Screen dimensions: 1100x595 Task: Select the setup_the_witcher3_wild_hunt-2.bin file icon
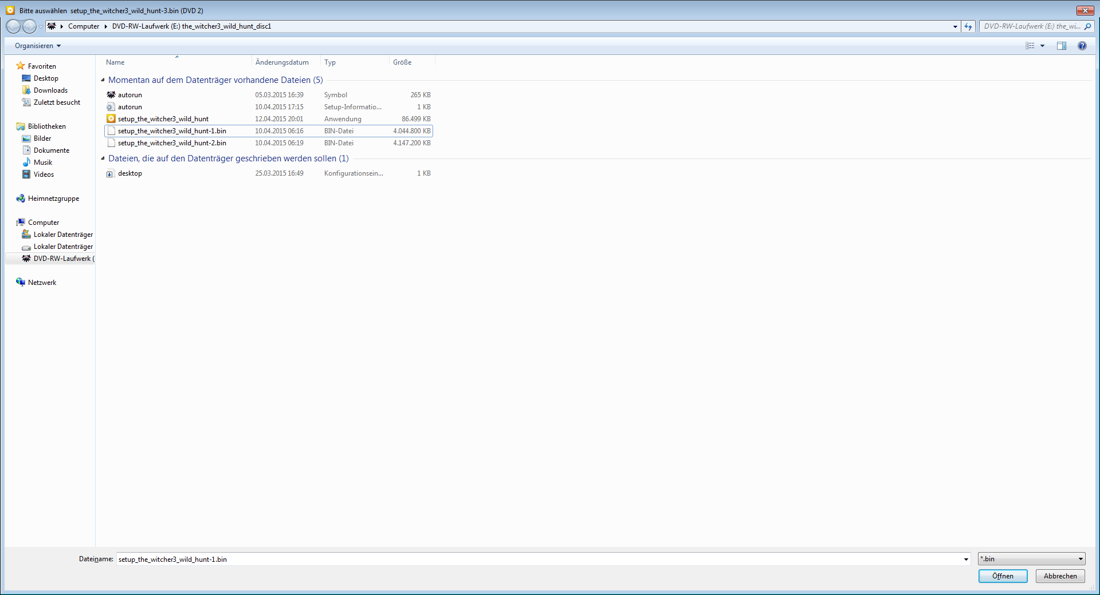(x=111, y=143)
